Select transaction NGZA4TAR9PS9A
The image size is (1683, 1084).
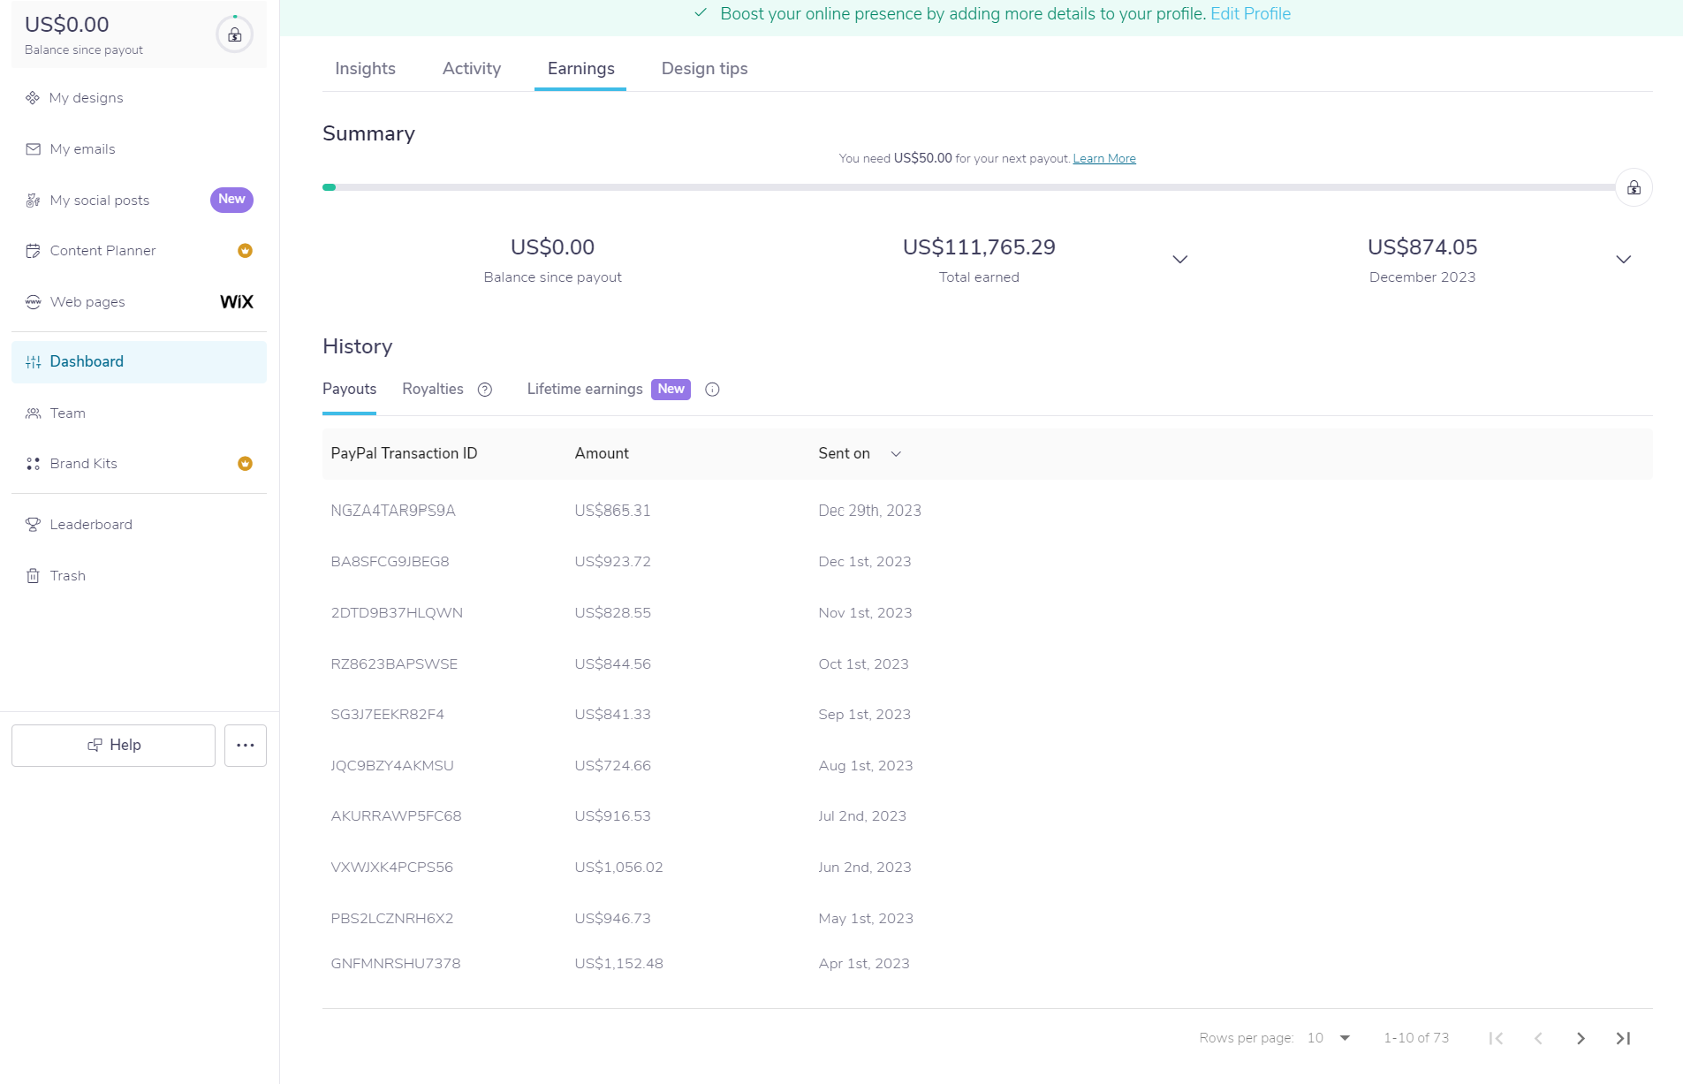tap(393, 511)
